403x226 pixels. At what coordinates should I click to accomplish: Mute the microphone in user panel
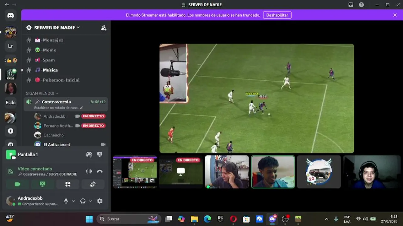(66, 201)
